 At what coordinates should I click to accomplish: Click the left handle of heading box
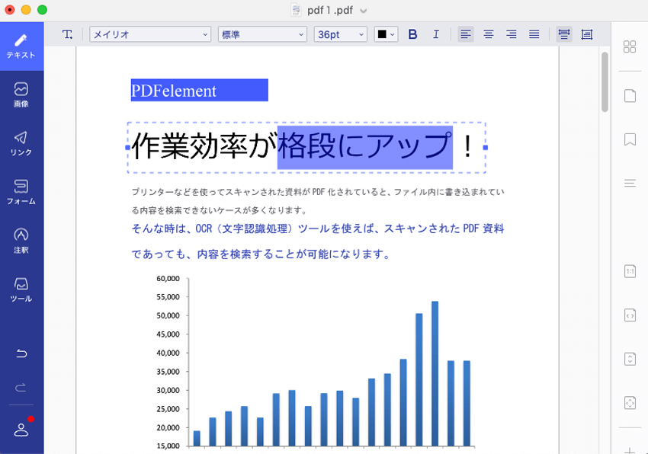(x=128, y=148)
